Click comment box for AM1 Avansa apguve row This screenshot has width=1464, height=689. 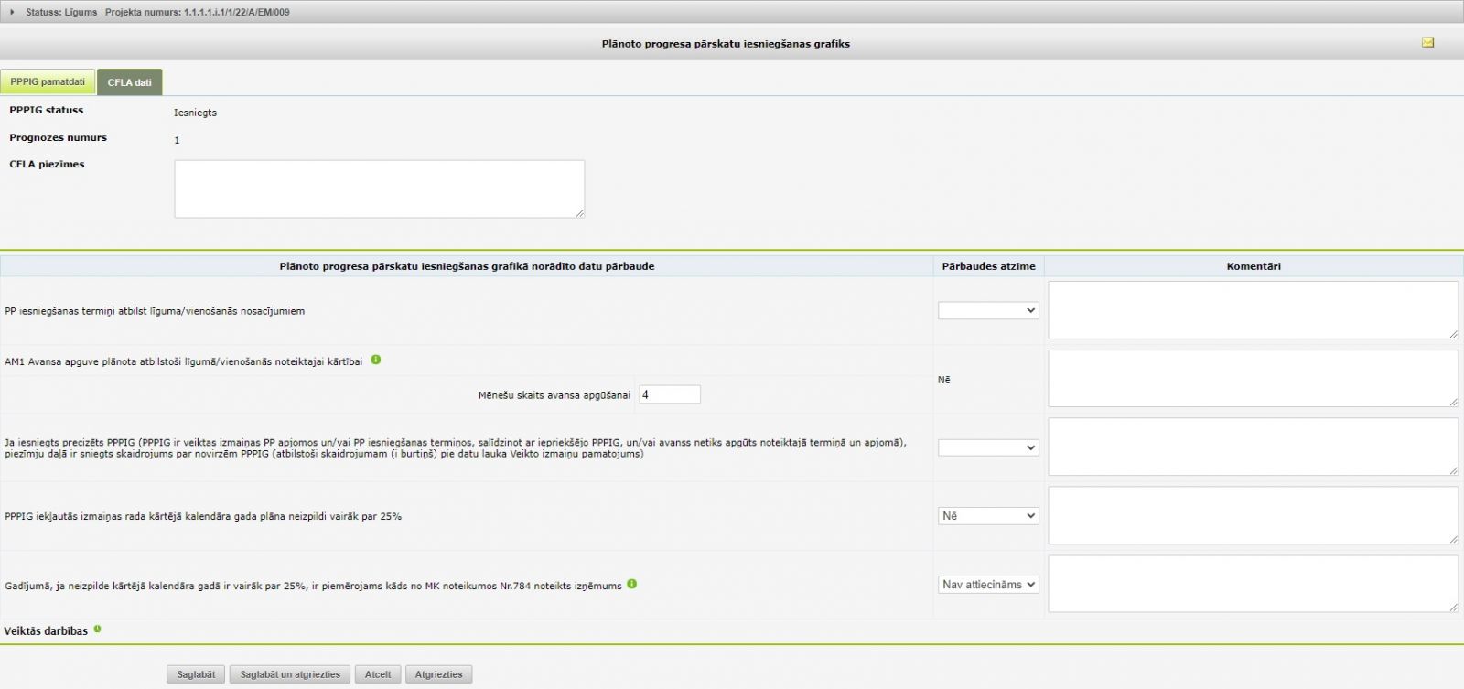(x=1253, y=378)
